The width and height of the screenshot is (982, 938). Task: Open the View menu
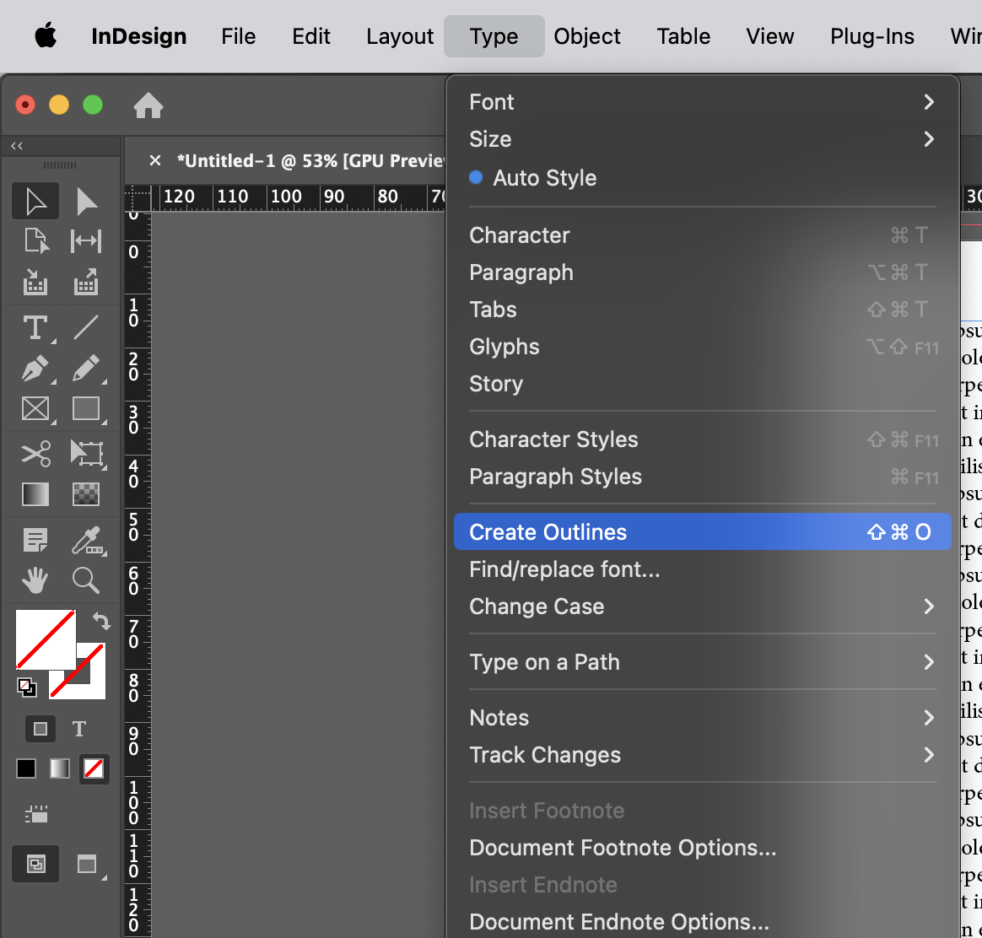click(769, 35)
